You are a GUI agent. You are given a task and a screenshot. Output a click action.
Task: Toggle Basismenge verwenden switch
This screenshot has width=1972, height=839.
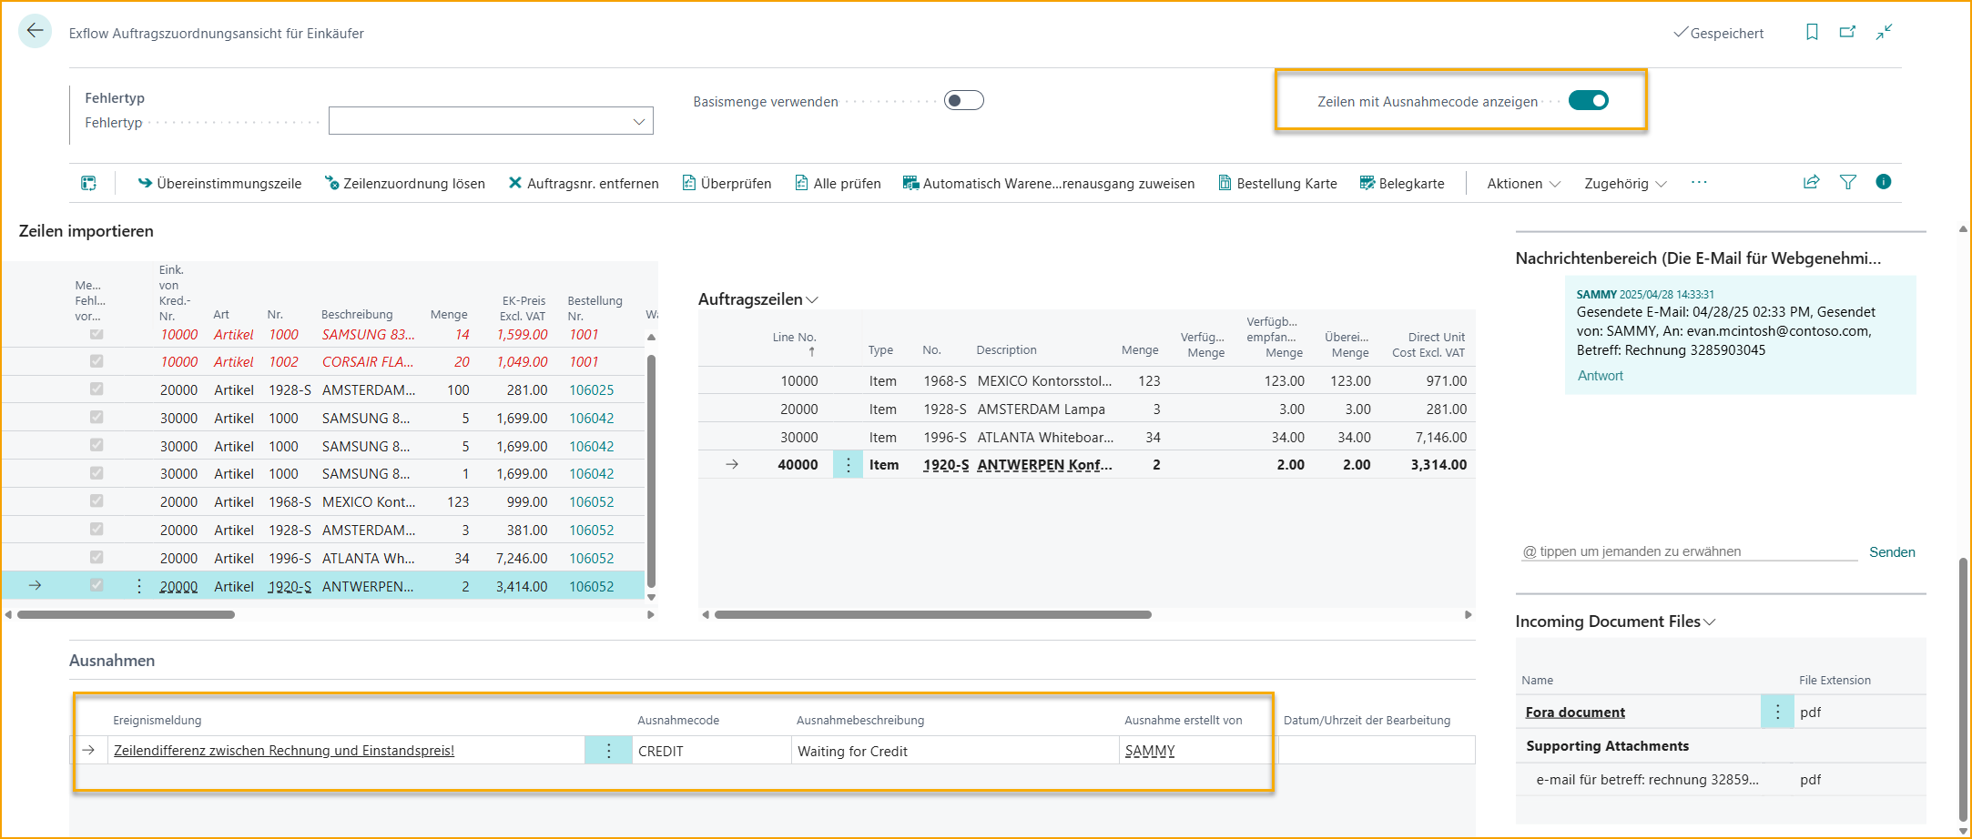[x=963, y=100]
